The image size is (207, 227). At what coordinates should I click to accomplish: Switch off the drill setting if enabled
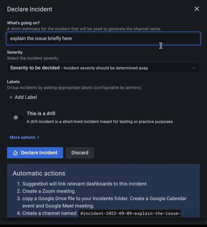click(x=18, y=117)
